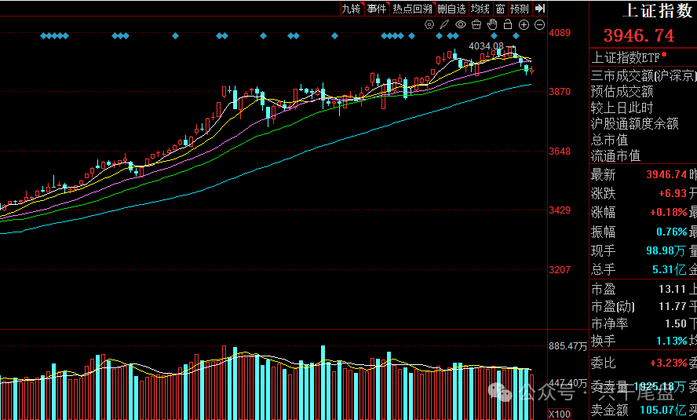This screenshot has width=697, height=420.
Task: Open the 窗 window menu
Action: 499,9
